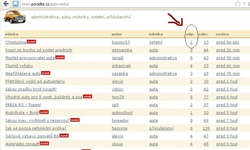Open 'Autorádio renault' question
250x150 pixels.
(22, 144)
